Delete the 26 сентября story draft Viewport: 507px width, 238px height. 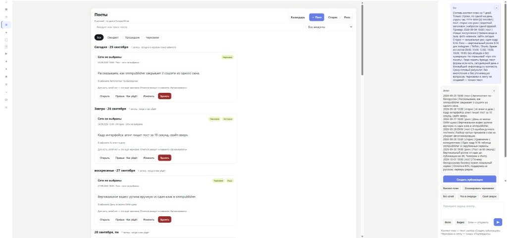tap(164, 158)
